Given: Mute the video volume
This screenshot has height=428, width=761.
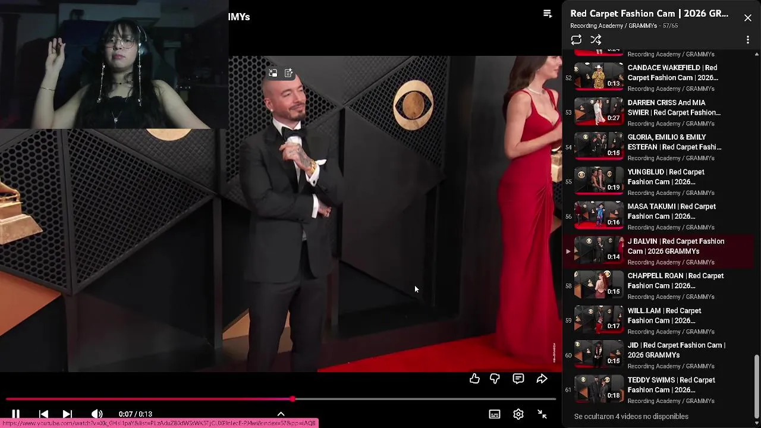Looking at the screenshot, I should 97,414.
